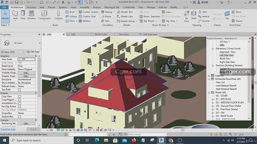Viewport: 257px width, 144px height.
Task: Select the Door tool
Action: pyautogui.click(x=23, y=15)
